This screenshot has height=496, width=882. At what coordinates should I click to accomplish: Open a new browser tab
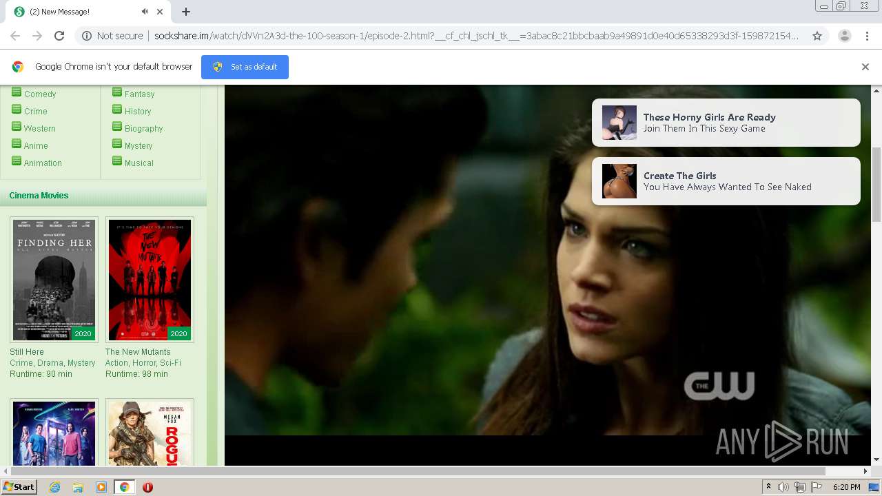[x=186, y=12]
